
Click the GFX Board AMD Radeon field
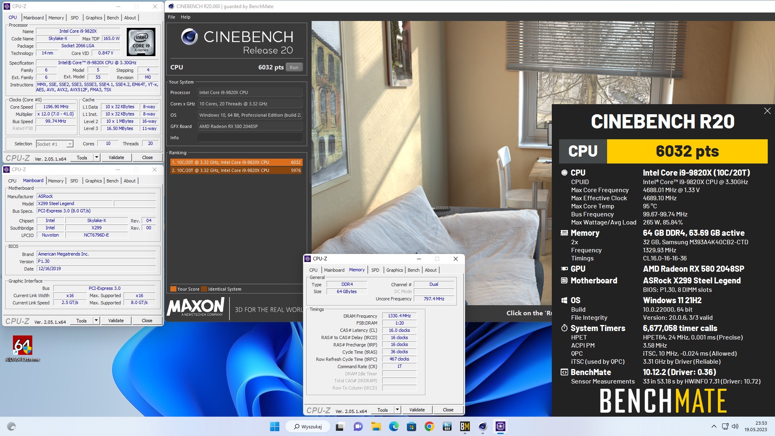250,126
